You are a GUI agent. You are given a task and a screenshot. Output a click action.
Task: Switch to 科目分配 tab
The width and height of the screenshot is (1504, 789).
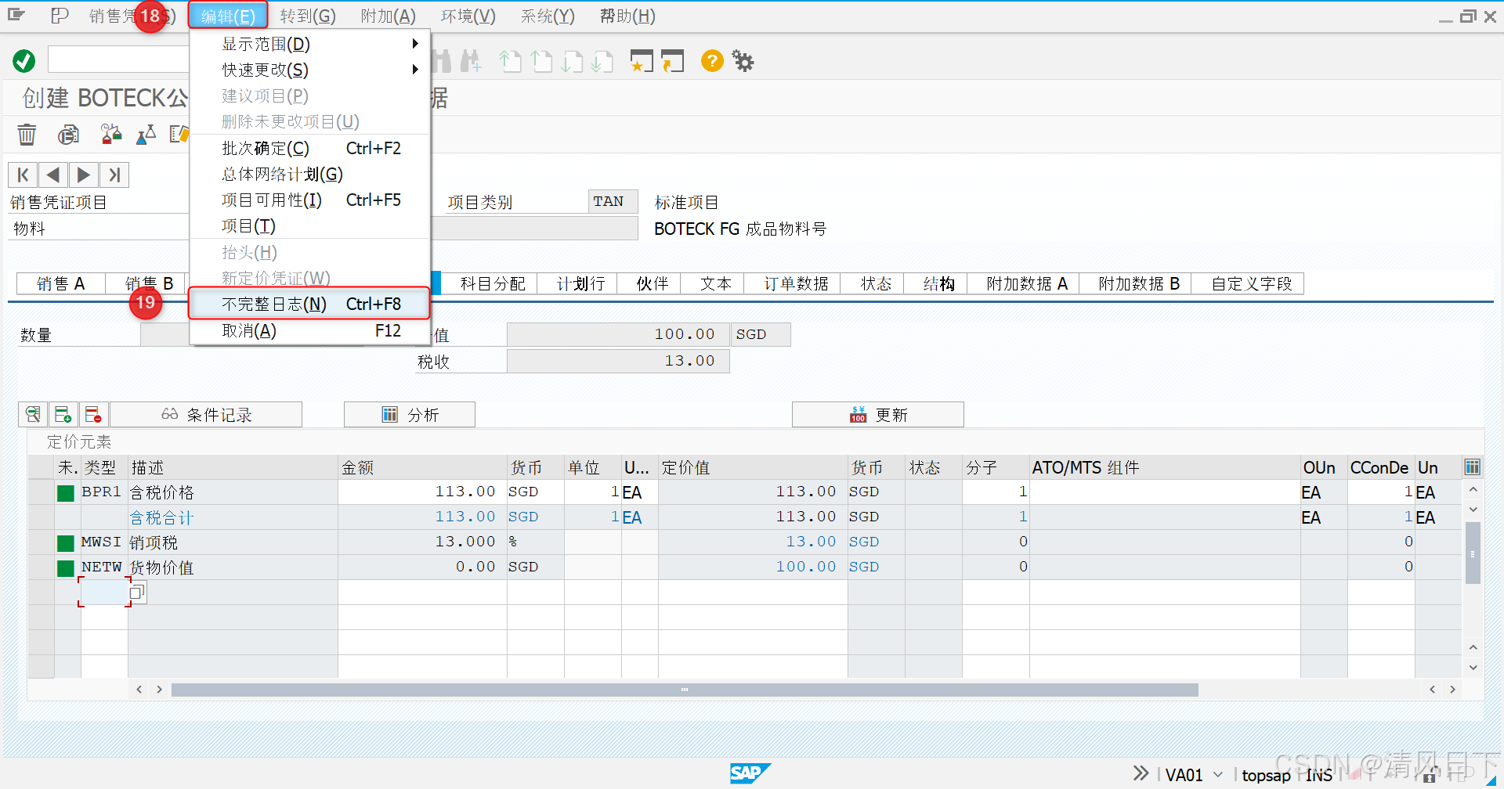(493, 283)
